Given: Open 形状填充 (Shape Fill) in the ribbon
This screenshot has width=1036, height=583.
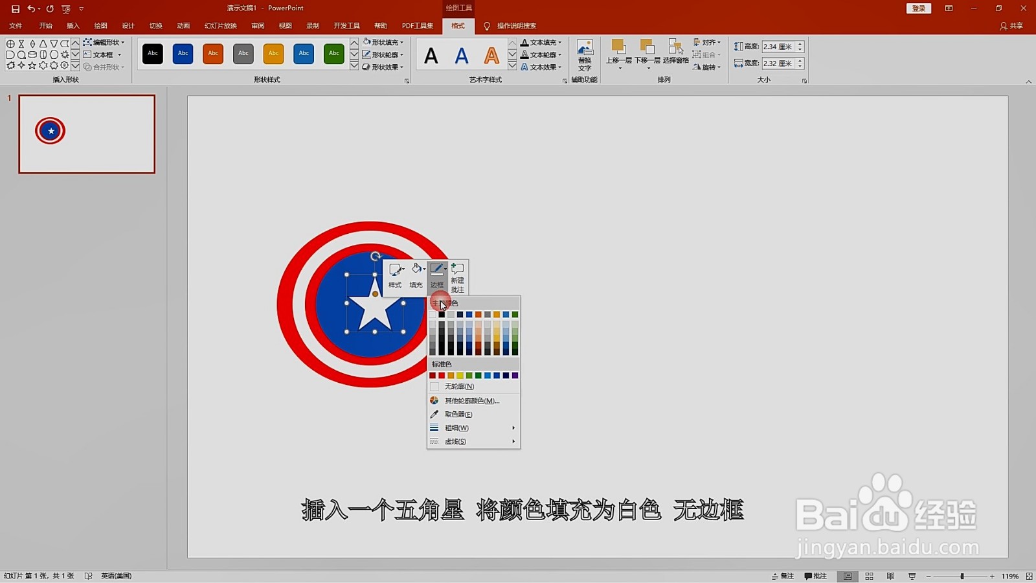Looking at the screenshot, I should click(383, 42).
